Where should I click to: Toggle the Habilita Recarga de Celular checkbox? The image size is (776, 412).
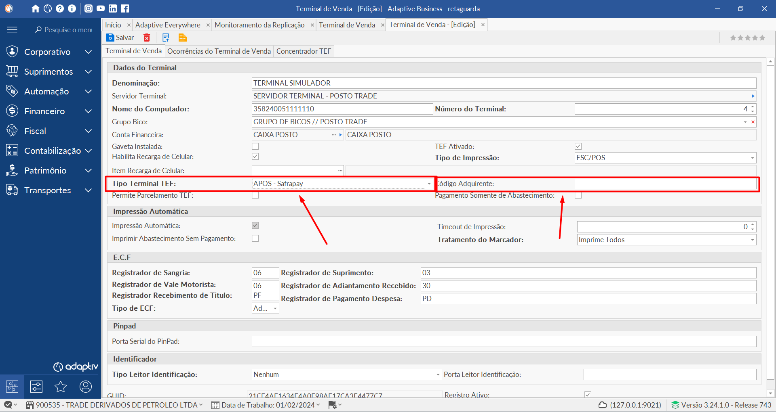pos(255,156)
